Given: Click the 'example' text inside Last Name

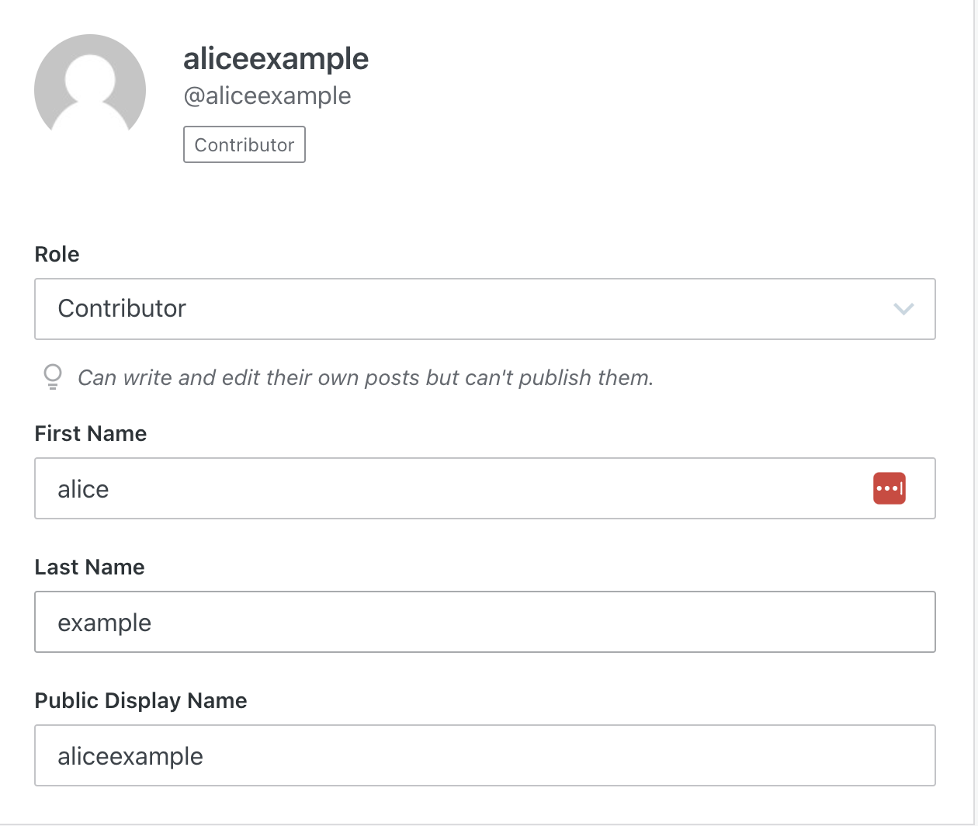Looking at the screenshot, I should pos(105,623).
